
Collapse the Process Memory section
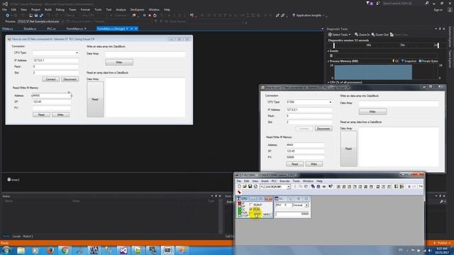[x=328, y=62]
